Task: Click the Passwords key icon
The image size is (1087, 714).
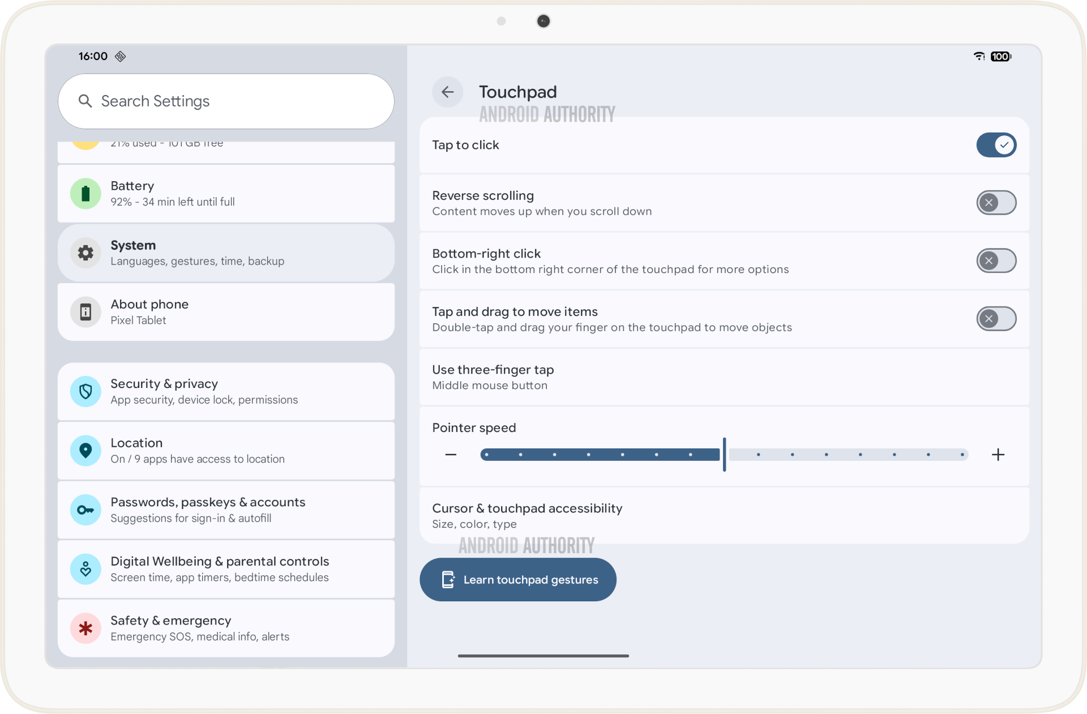Action: 85,510
